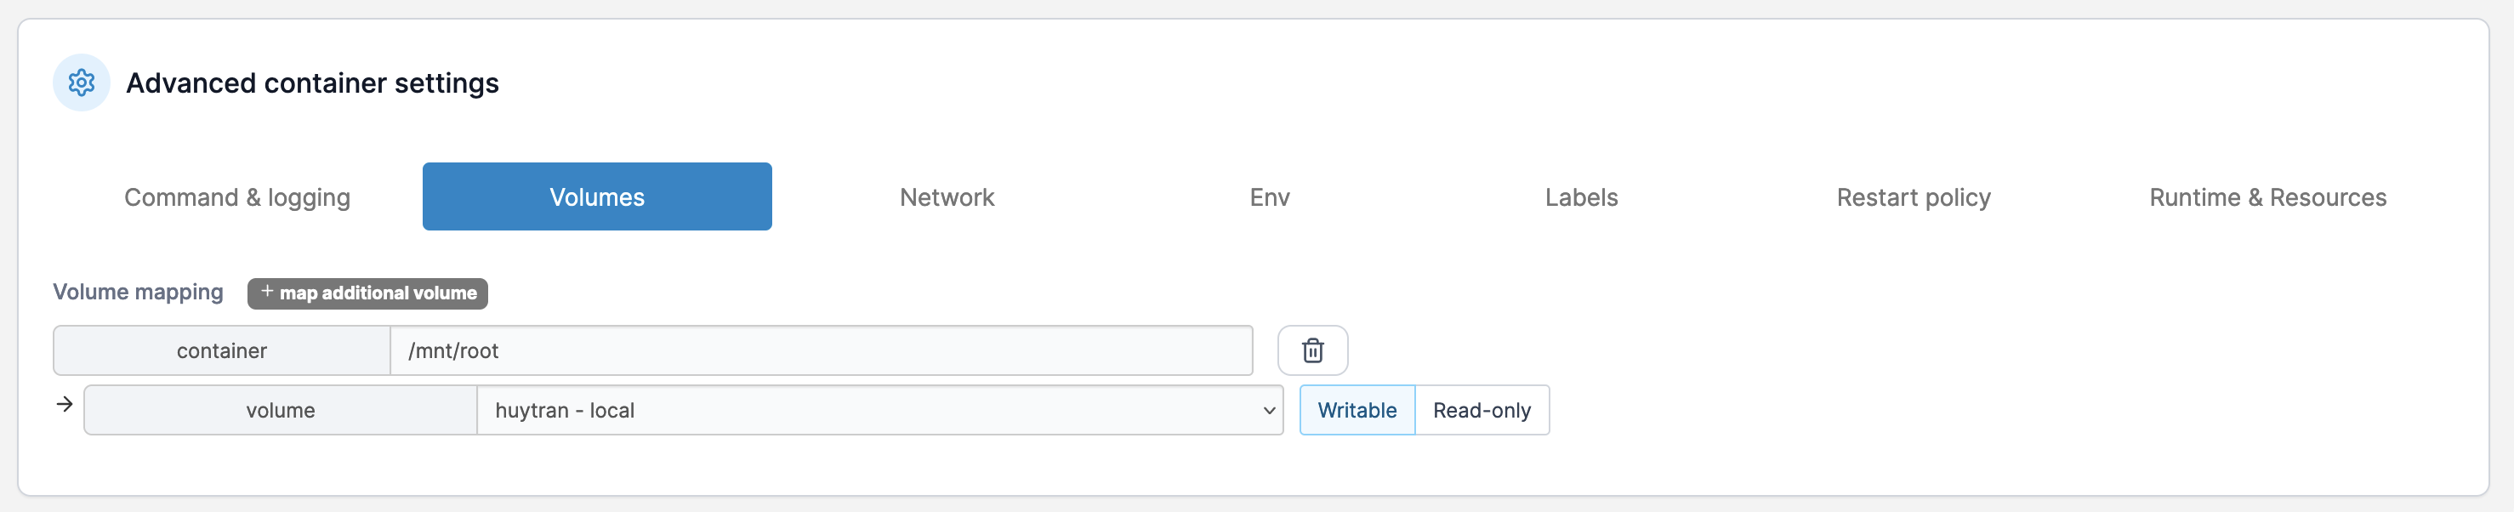The image size is (2514, 512).
Task: Open the Runtime & Resources tab
Action: [x=2267, y=197]
